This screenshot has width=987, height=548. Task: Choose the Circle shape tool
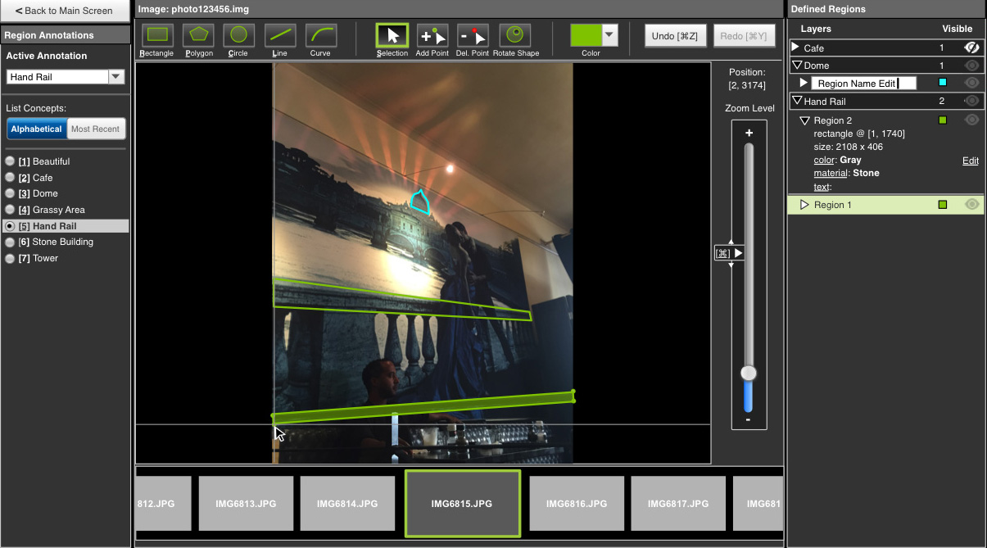[238, 35]
